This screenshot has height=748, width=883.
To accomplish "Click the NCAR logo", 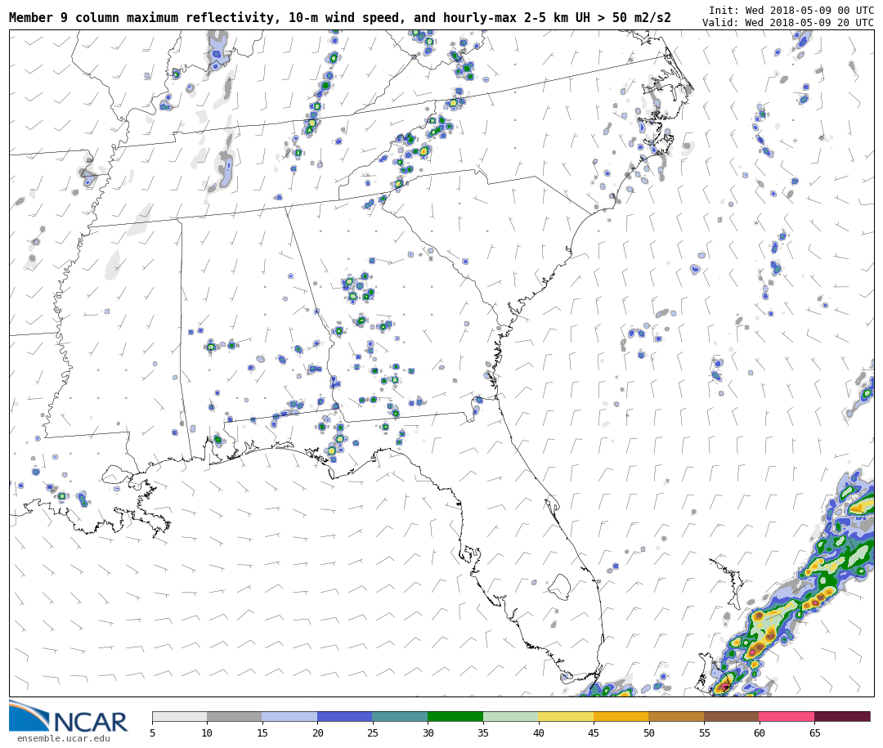I will 69,718.
